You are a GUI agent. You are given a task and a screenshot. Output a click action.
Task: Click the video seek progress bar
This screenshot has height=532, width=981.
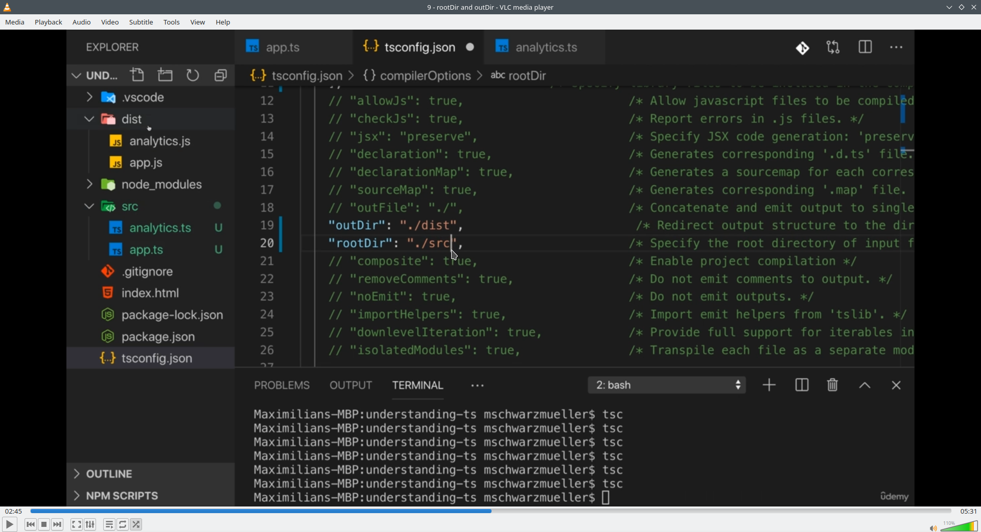(491, 511)
